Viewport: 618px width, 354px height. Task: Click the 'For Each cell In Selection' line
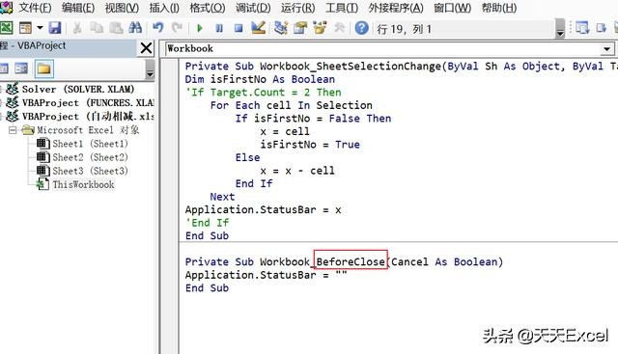pyautogui.click(x=291, y=105)
